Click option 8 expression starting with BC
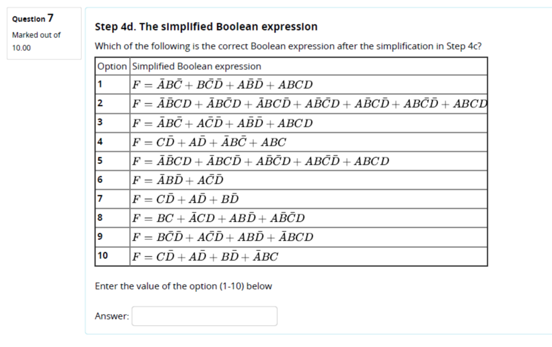Image resolution: width=552 pixels, height=347 pixels. (x=218, y=218)
